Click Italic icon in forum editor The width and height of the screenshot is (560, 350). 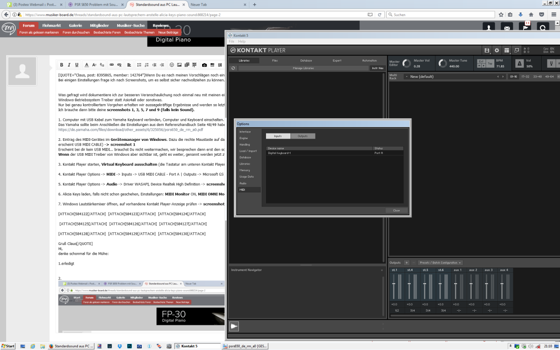coord(69,65)
